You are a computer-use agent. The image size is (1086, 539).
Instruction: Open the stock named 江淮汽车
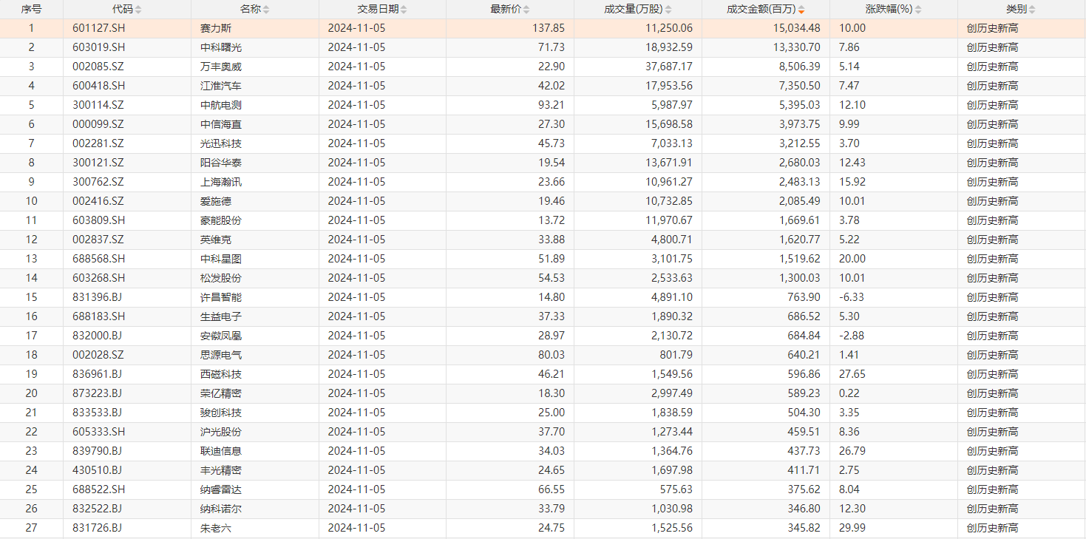click(x=221, y=86)
